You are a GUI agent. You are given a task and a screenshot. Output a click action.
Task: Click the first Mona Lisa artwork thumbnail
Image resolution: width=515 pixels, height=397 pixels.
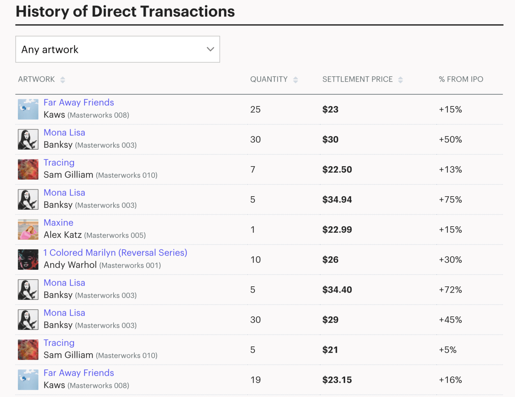click(x=28, y=139)
